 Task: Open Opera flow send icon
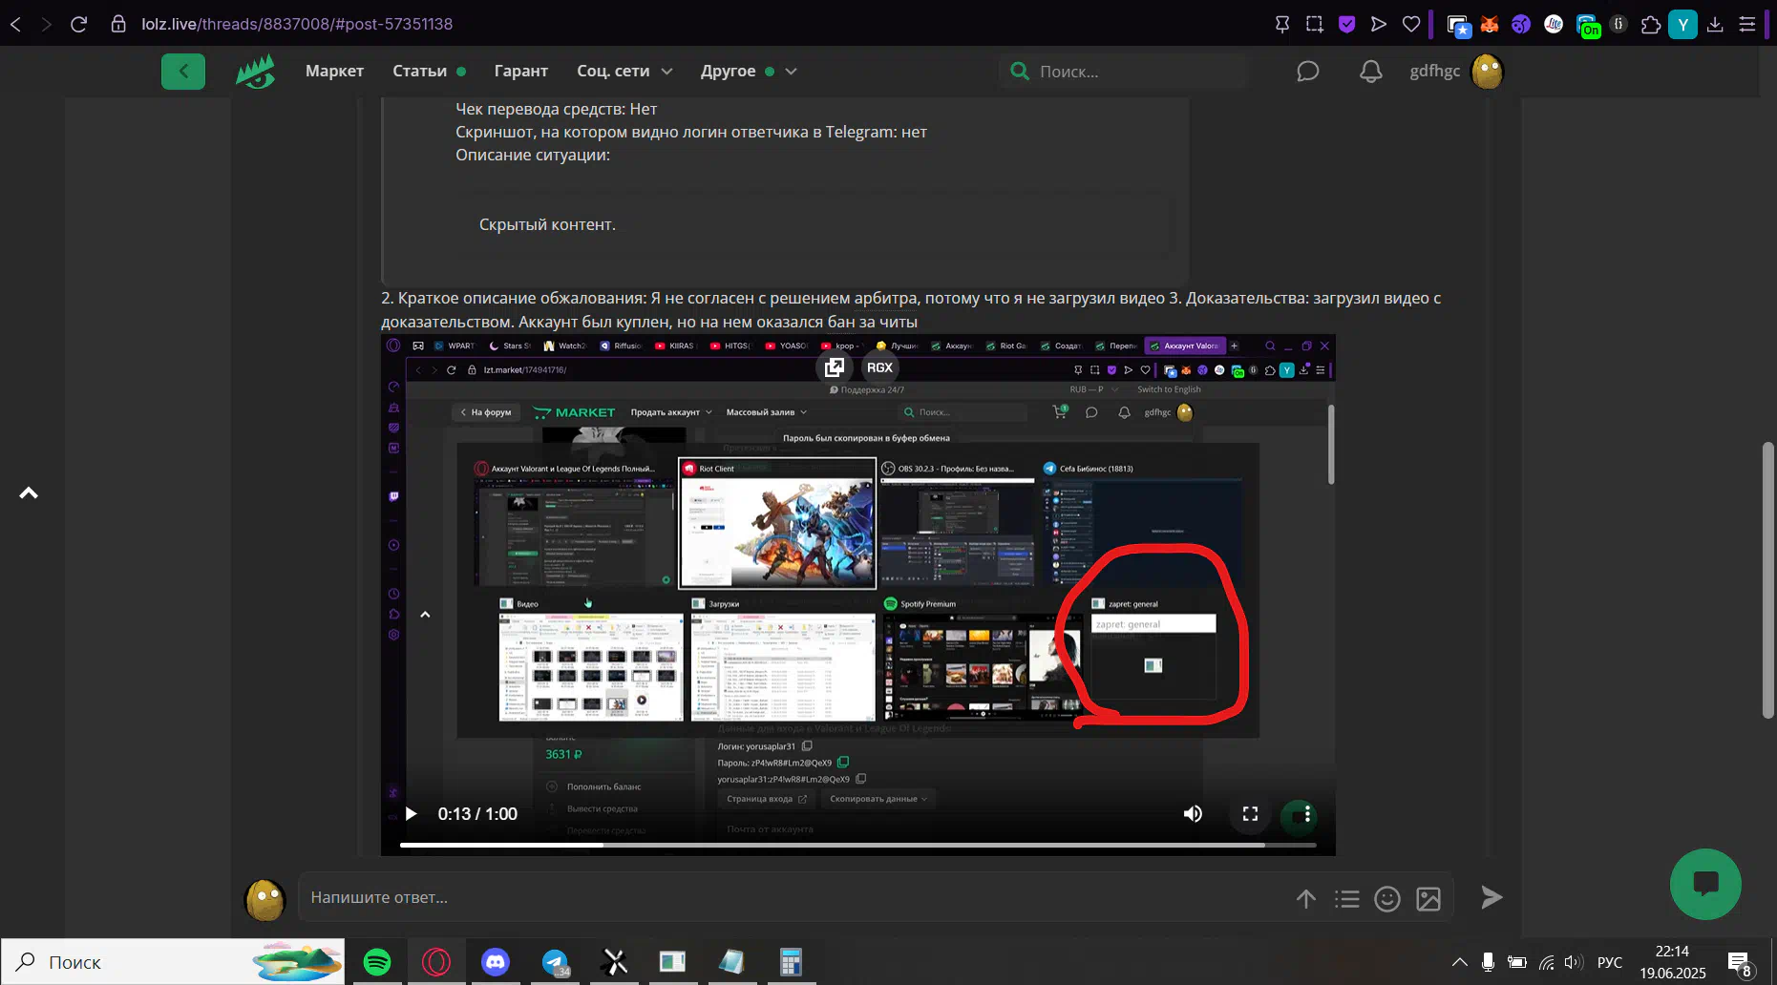(x=1379, y=24)
